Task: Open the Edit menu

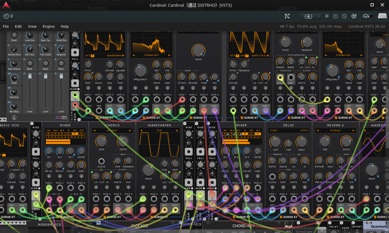Action: 18,26
